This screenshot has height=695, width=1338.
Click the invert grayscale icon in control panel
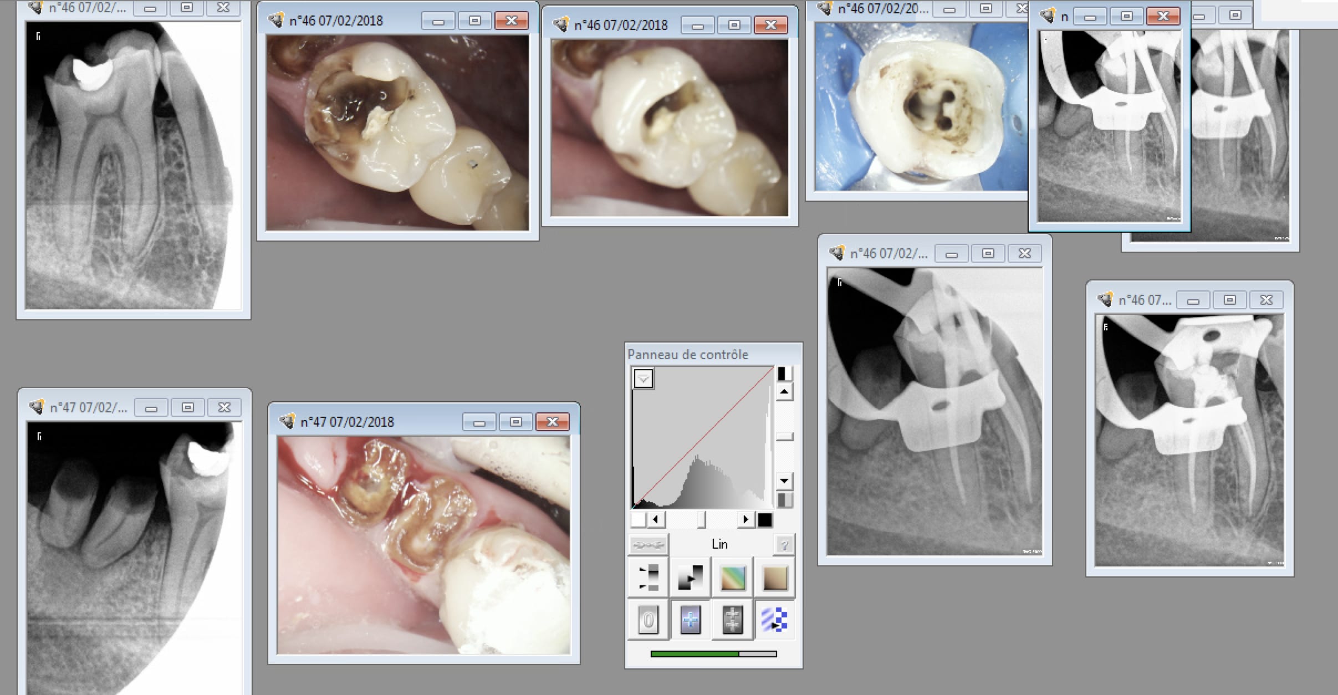point(690,578)
